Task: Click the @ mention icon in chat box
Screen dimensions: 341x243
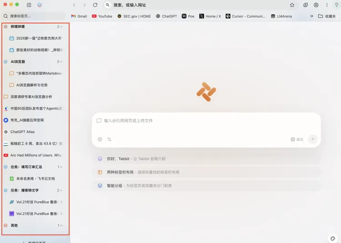Action: click(x=100, y=139)
